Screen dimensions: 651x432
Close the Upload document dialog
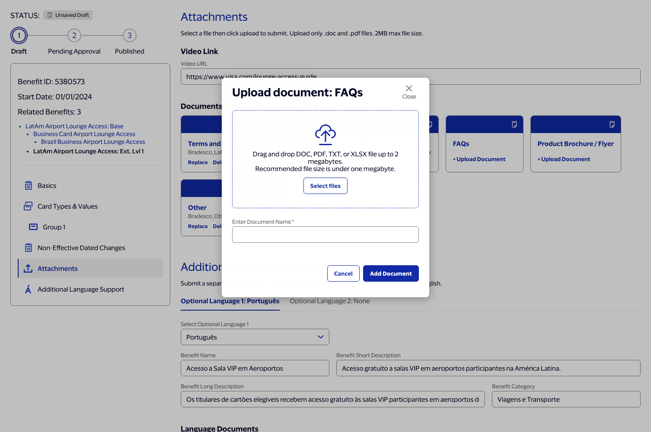409,92
